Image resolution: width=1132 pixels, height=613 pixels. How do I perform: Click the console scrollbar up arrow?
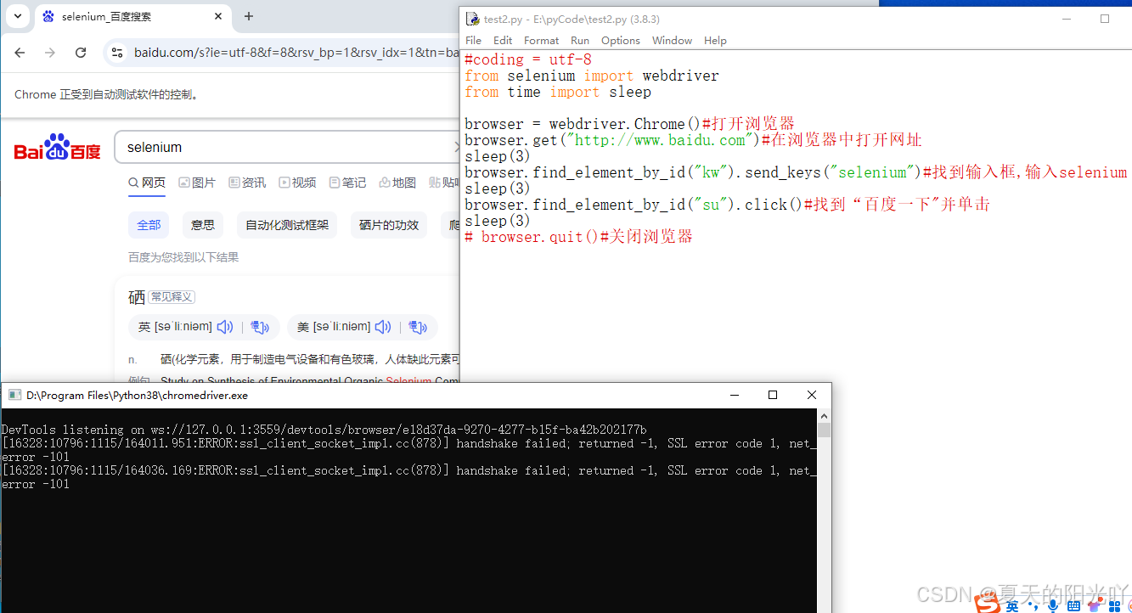coord(824,415)
